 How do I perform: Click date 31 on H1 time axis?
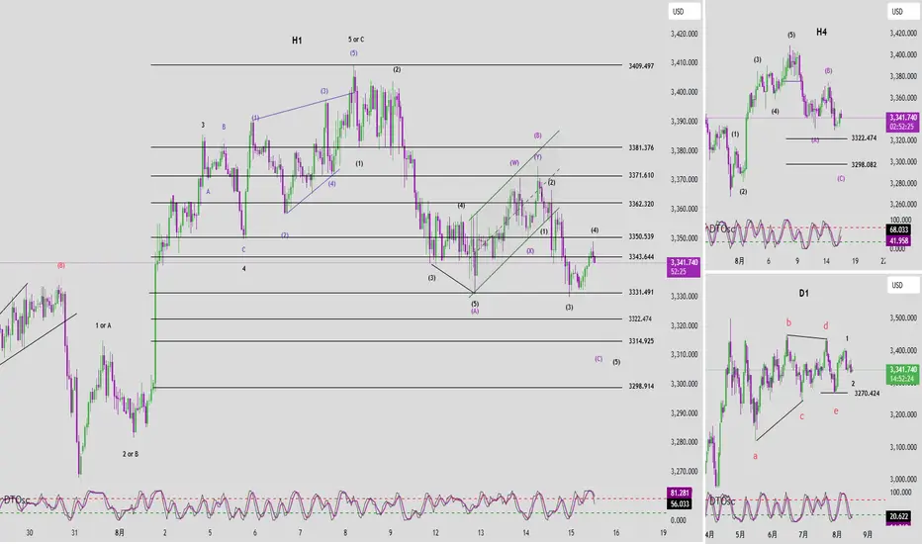coord(74,533)
